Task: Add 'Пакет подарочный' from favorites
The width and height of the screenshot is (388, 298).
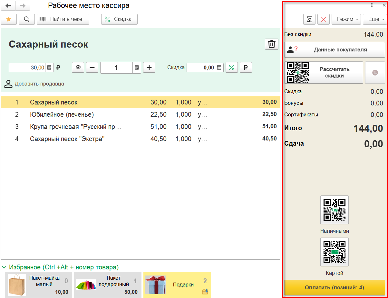Action: pyautogui.click(x=108, y=285)
